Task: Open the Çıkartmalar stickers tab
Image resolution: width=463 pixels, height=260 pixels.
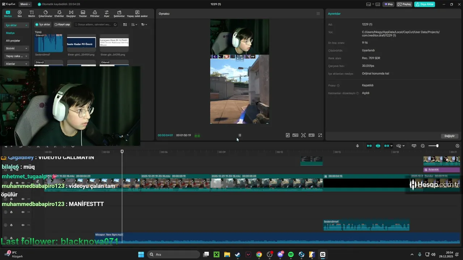Action: click(x=45, y=14)
